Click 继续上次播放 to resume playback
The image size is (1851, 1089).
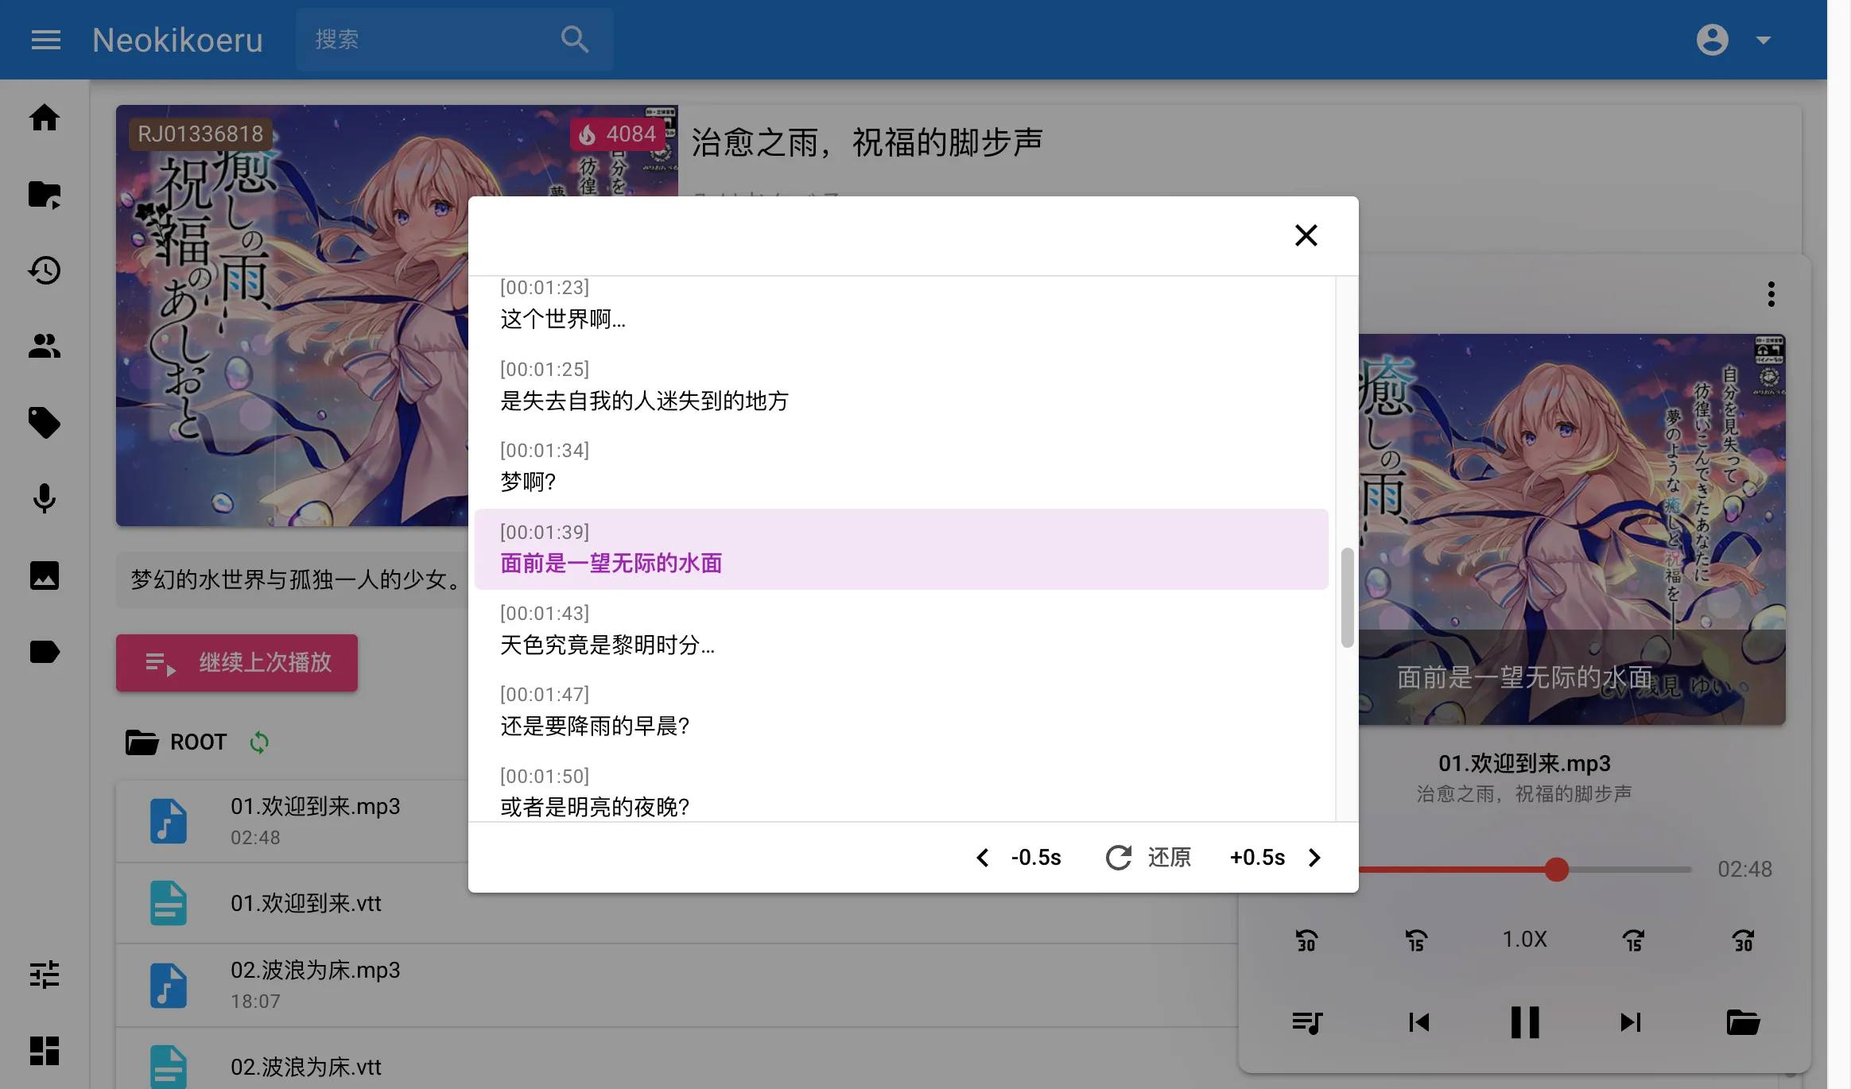pos(236,662)
